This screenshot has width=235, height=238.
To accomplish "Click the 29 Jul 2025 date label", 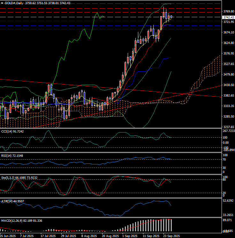I will (x=68, y=236).
